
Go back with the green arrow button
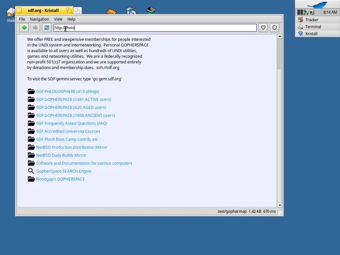[24, 28]
